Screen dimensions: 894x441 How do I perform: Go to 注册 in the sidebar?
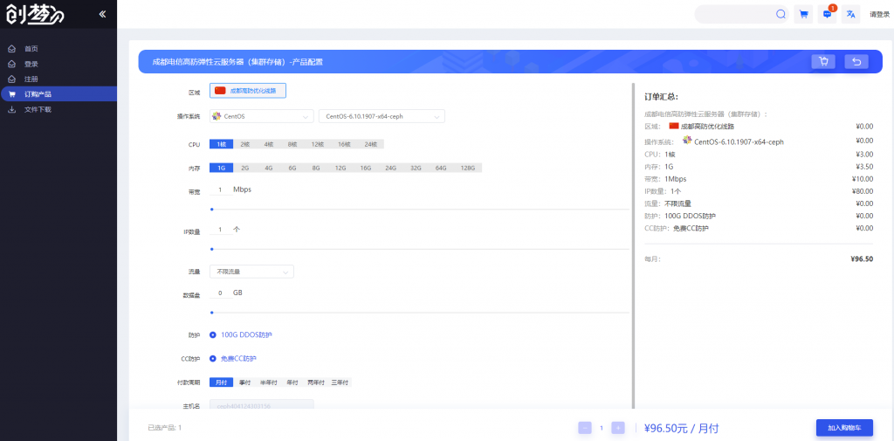pos(31,79)
